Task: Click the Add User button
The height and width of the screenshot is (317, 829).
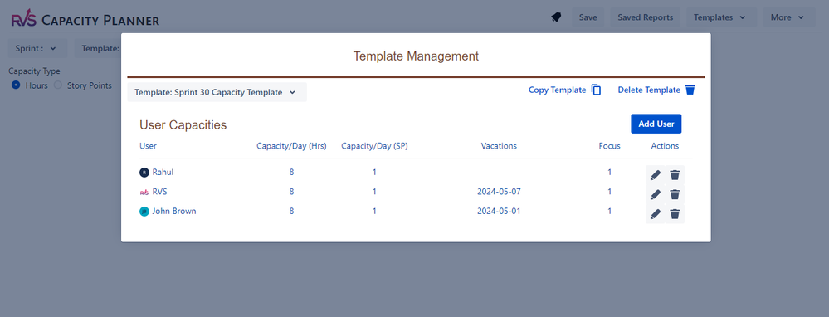Action: coord(656,124)
